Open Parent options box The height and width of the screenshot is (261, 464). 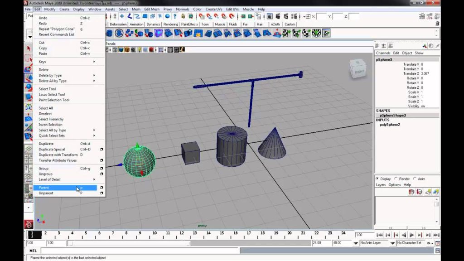(x=101, y=188)
